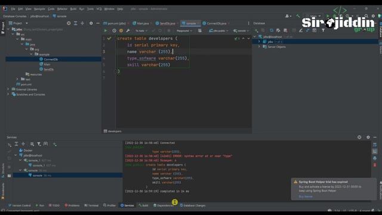Click Add Service plus icon in Services toolbar
The height and width of the screenshot is (215, 382).
pyautogui.click(x=54, y=145)
